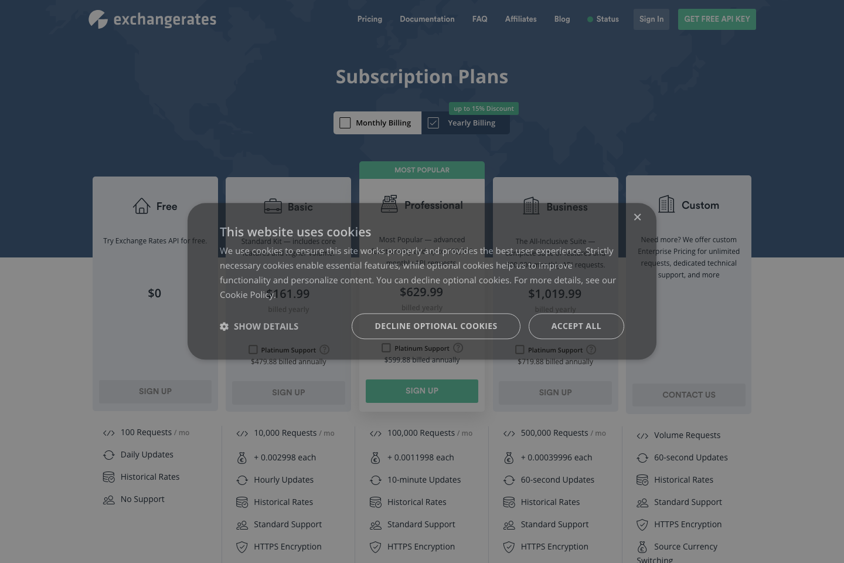
Task: Click the Platinum Support help icon under Professional
Action: click(x=458, y=348)
